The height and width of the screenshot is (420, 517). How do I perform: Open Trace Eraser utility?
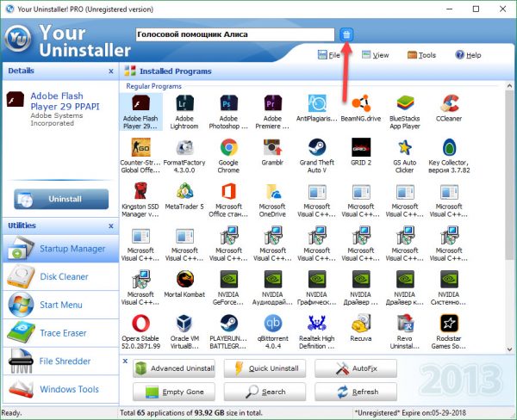point(60,333)
